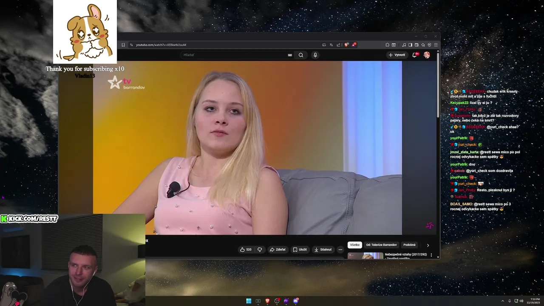Open the translate page icon in address bar

click(331, 45)
